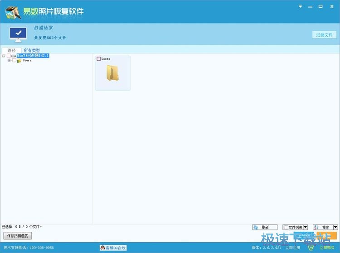Open the Users folder thumbnail

tap(113, 73)
